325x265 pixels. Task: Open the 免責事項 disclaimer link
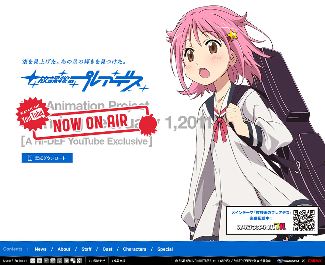119,261
